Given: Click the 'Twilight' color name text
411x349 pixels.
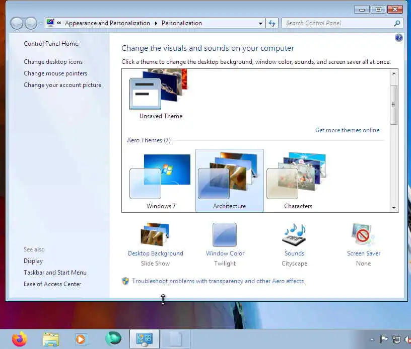Looking at the screenshot, I should (225, 264).
